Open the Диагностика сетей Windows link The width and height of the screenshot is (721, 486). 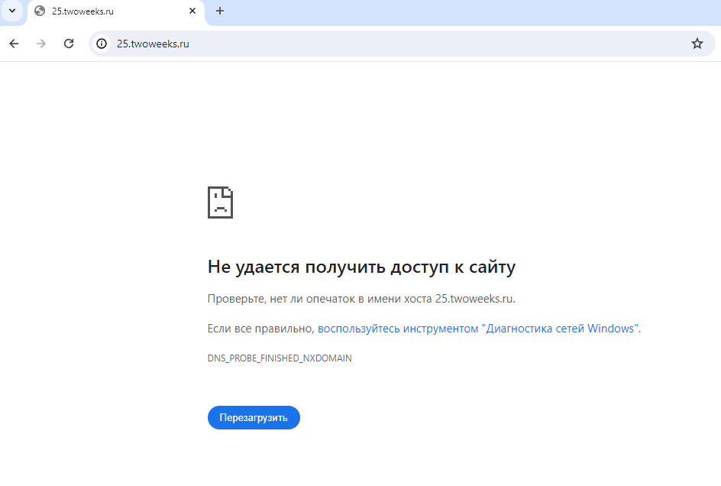point(478,329)
